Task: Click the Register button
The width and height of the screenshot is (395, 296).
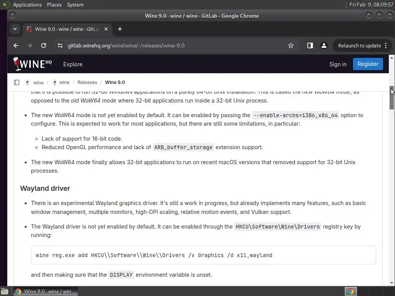Action: 368,64
